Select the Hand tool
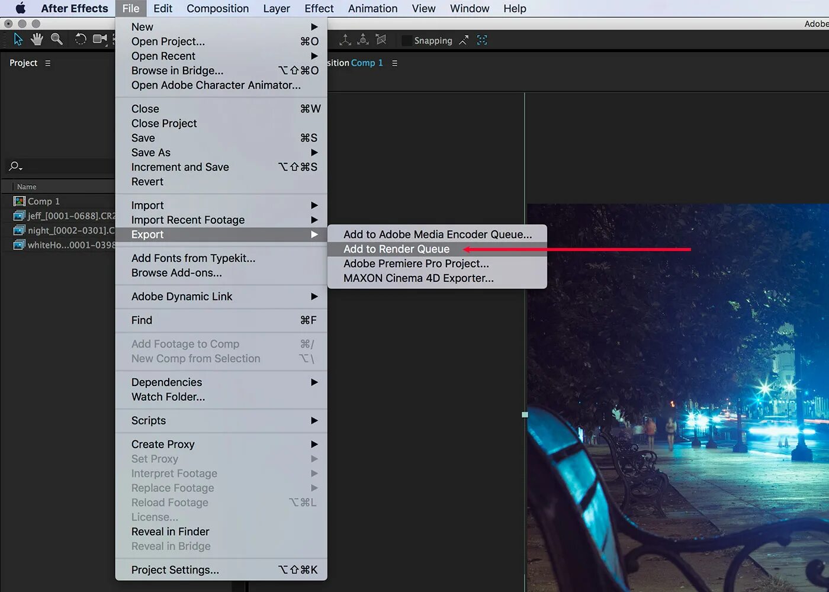Image resolution: width=829 pixels, height=592 pixels. [x=37, y=40]
